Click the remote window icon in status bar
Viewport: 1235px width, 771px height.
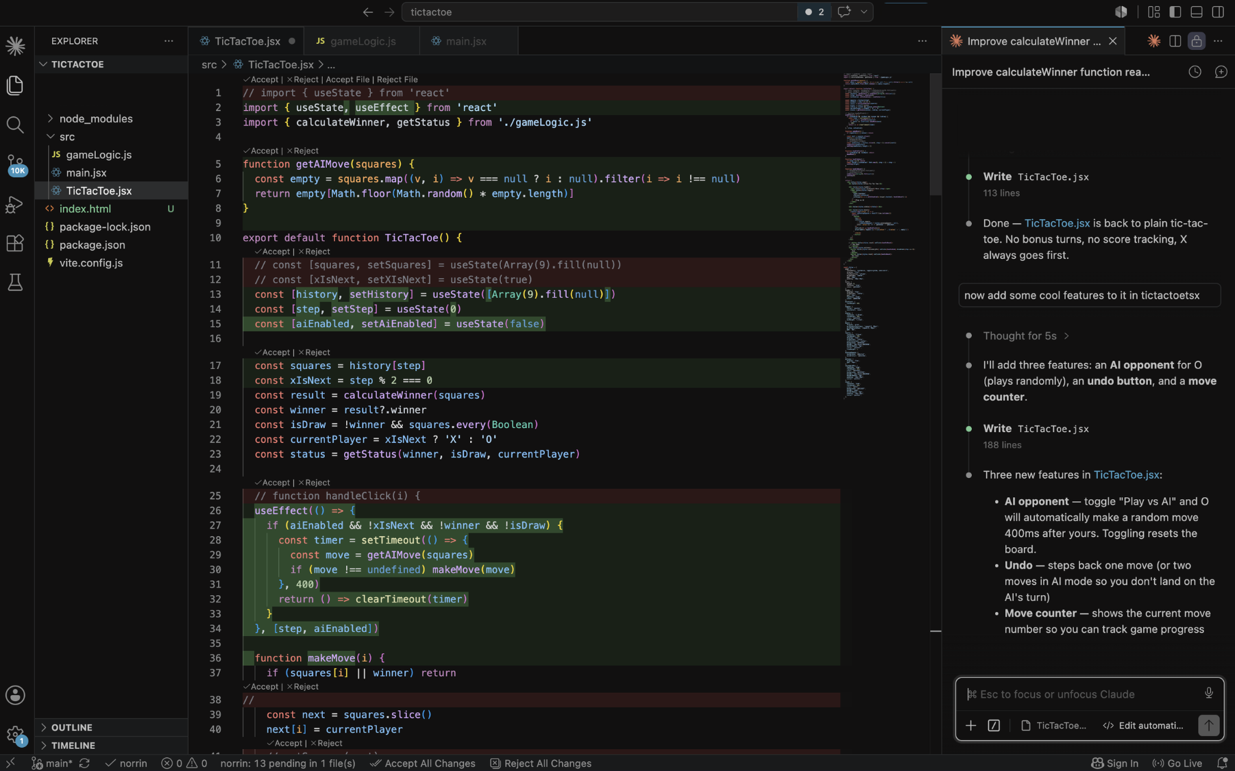coord(10,763)
